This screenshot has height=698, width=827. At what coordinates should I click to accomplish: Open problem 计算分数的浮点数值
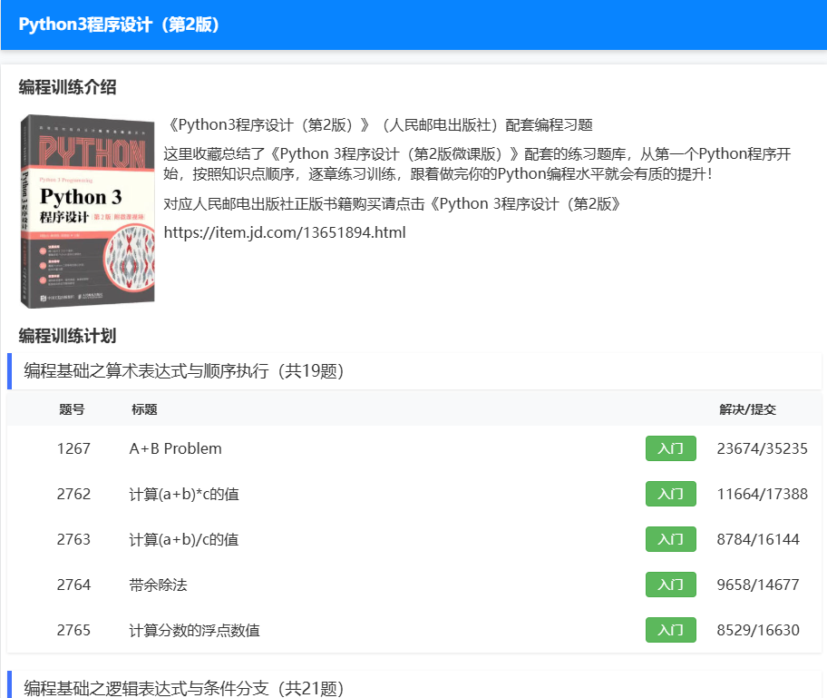(x=195, y=631)
